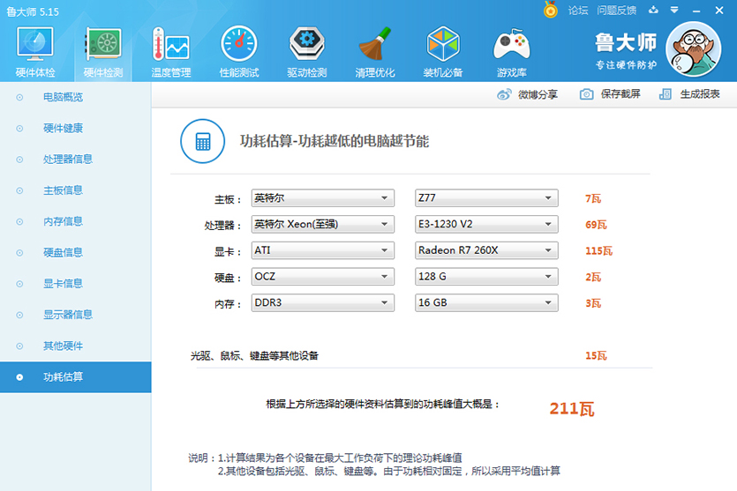Click 微博分享 share button text
This screenshot has width=737, height=491.
[538, 94]
